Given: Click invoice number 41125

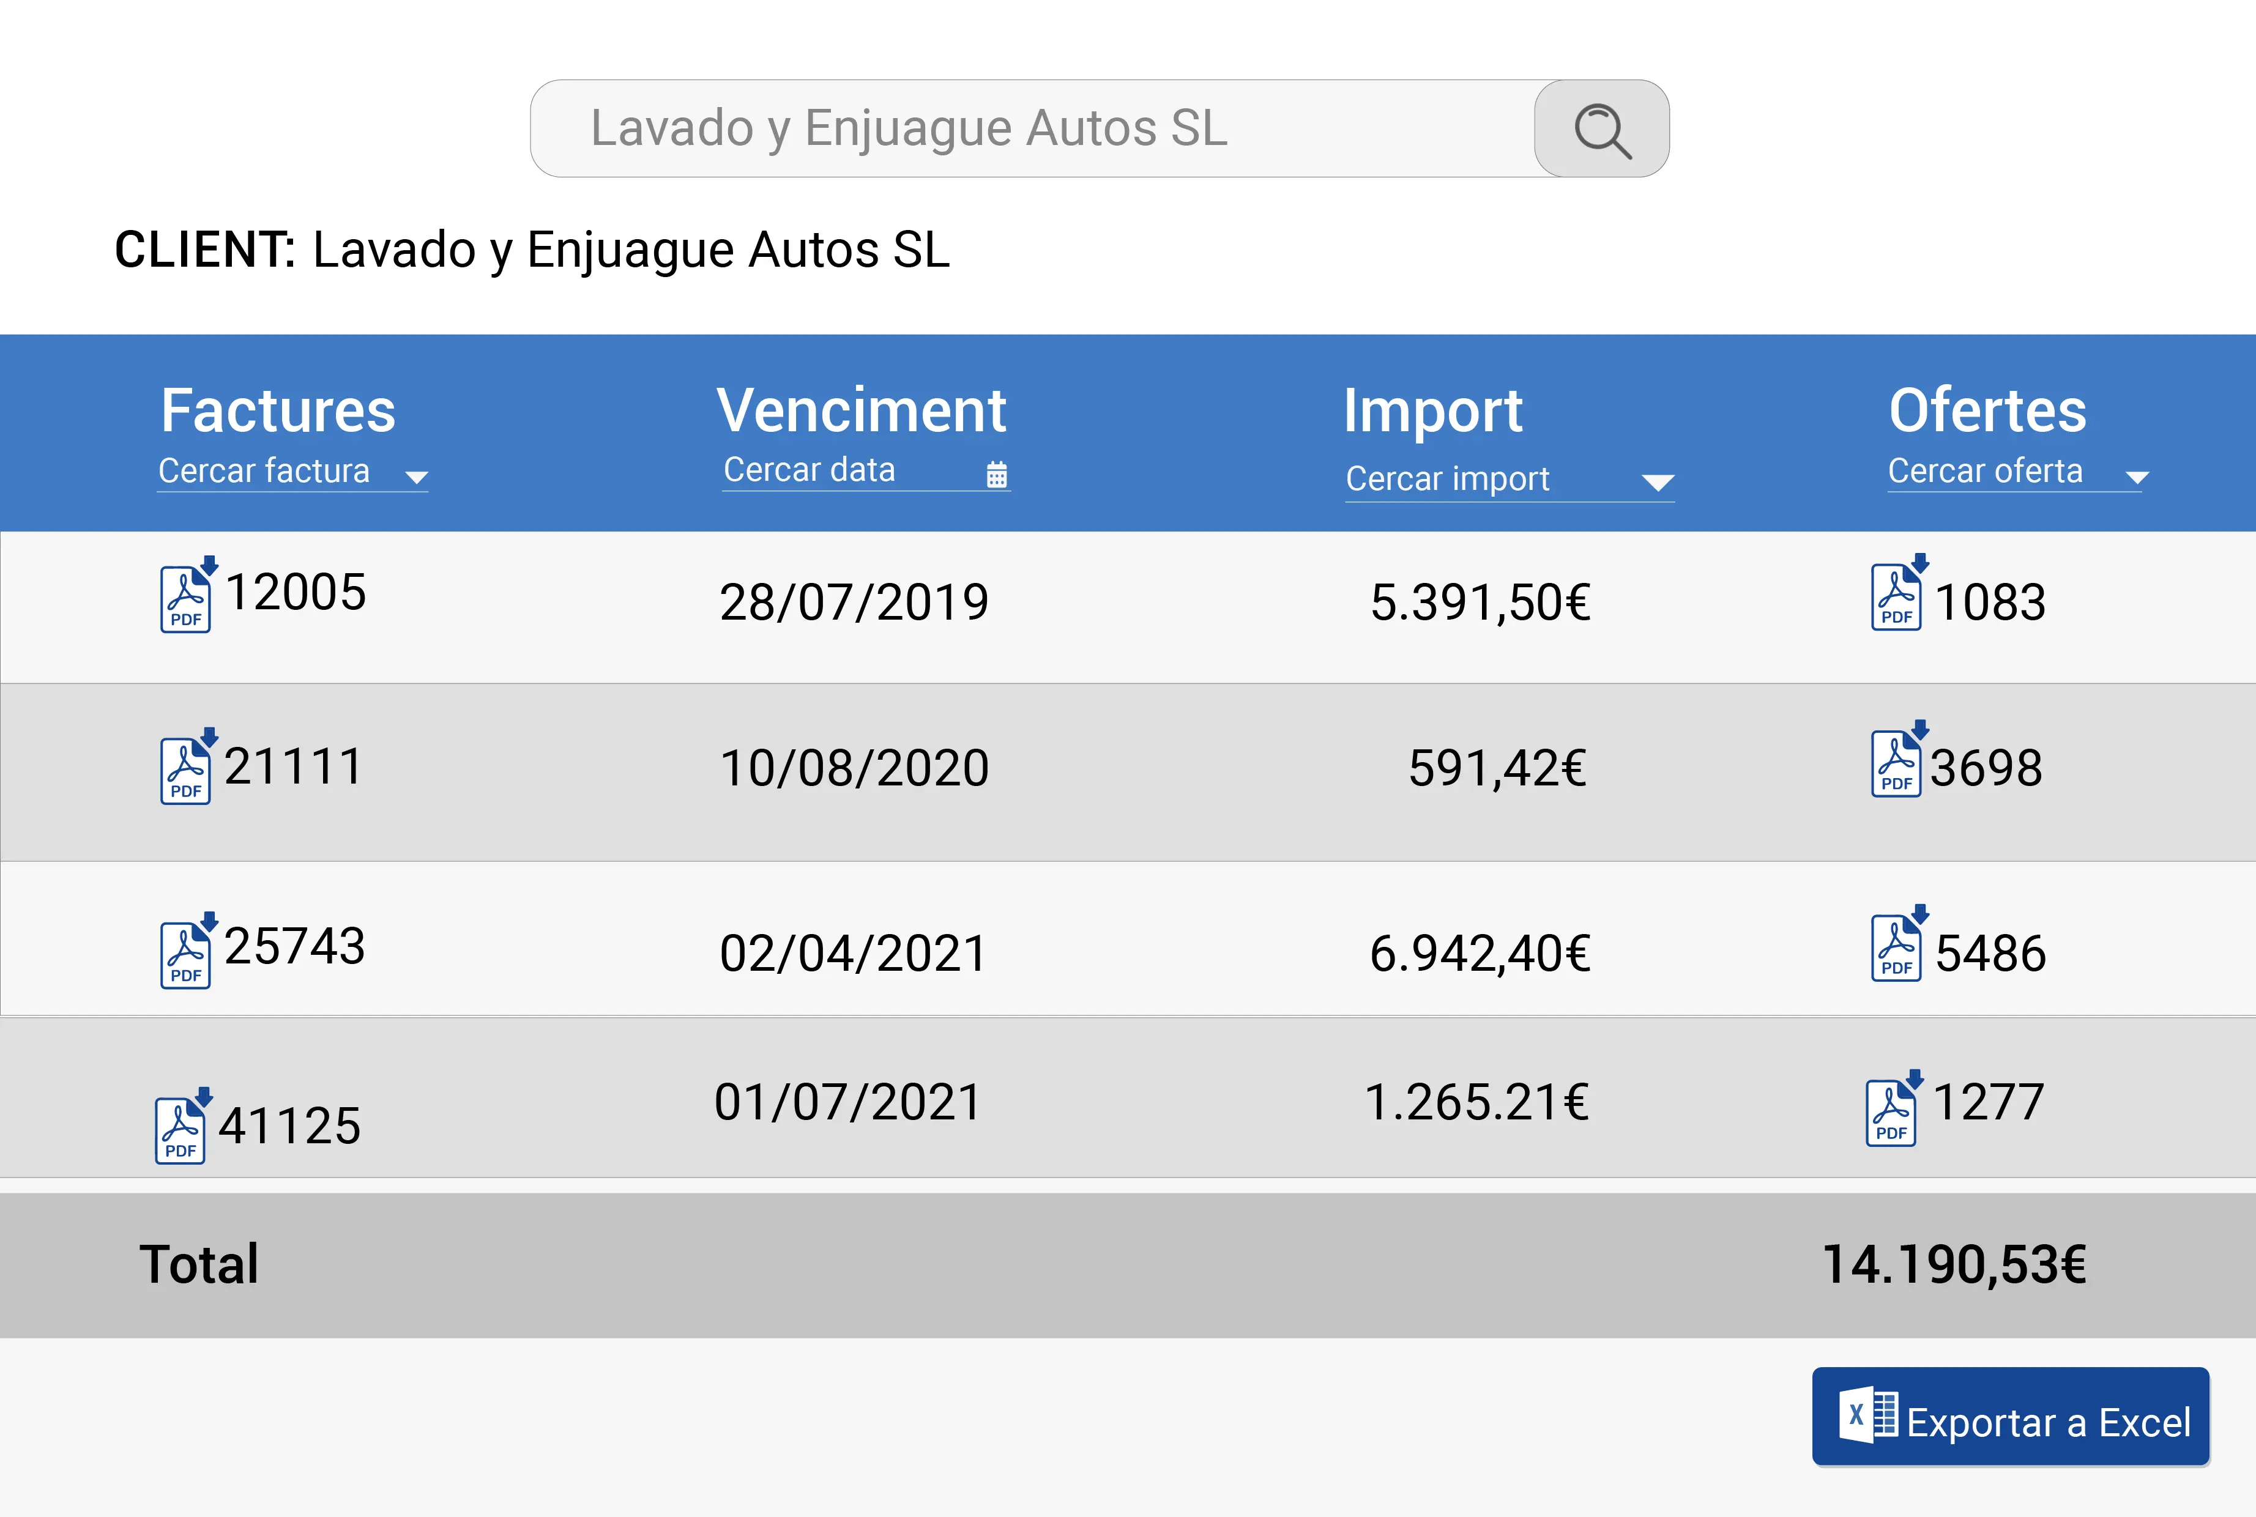Looking at the screenshot, I should click(x=291, y=1126).
